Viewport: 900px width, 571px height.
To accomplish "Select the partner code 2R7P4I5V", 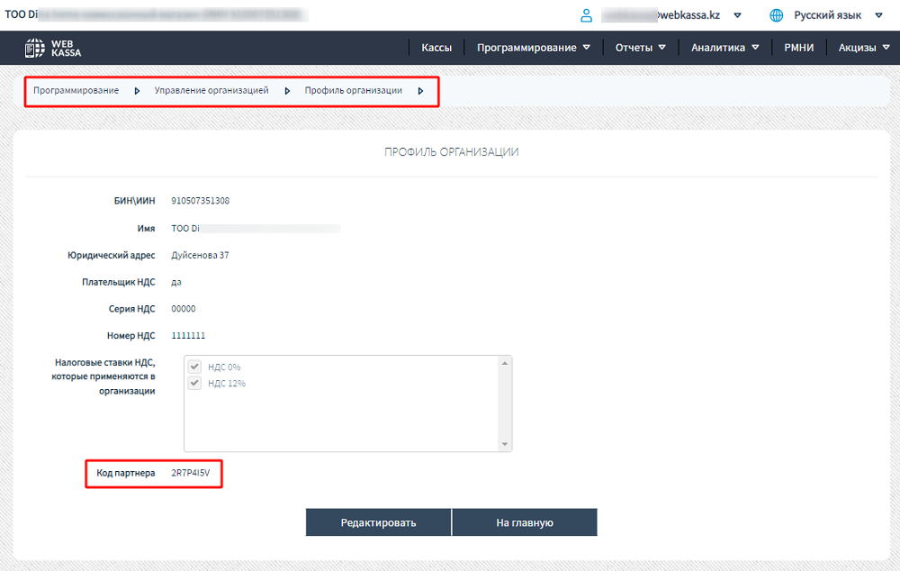I will tap(191, 473).
